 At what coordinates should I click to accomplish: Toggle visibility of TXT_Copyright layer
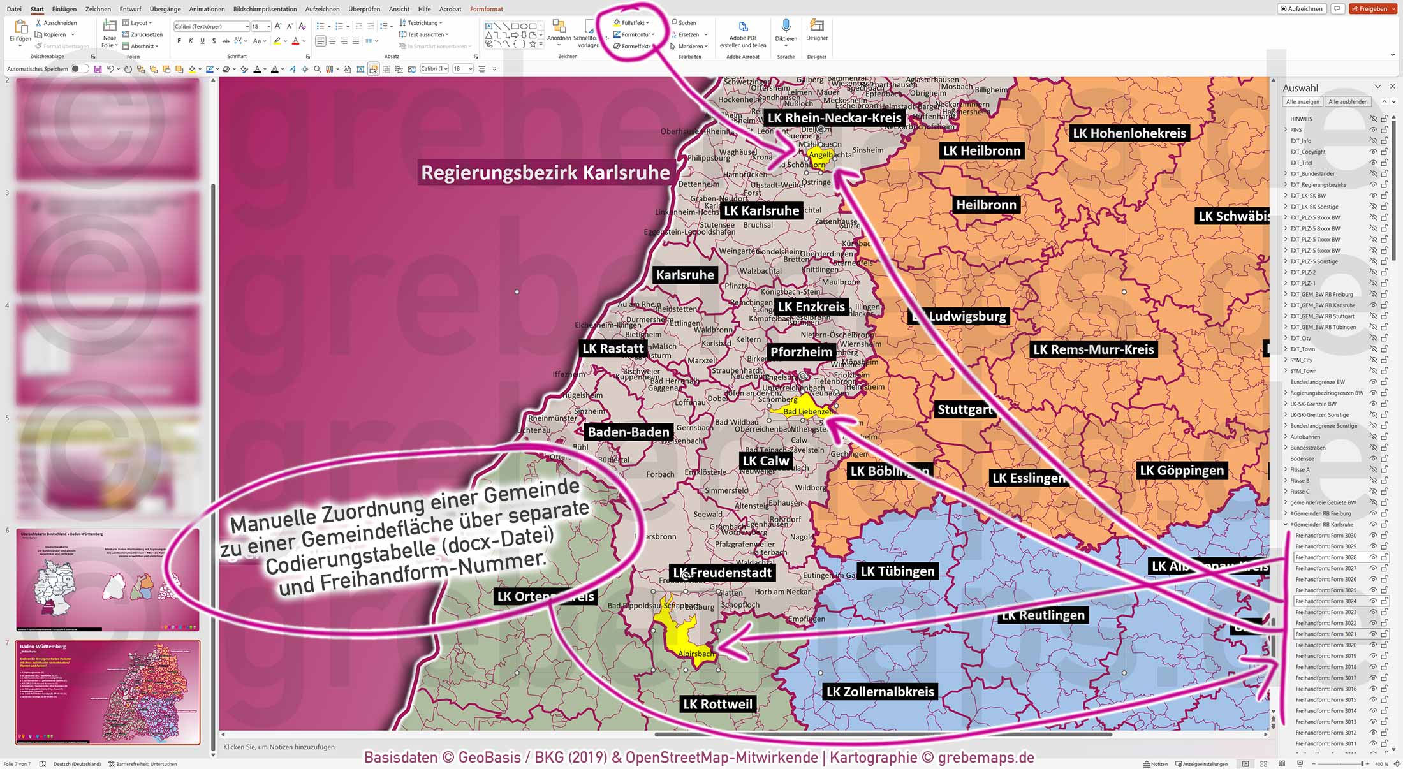(x=1373, y=152)
